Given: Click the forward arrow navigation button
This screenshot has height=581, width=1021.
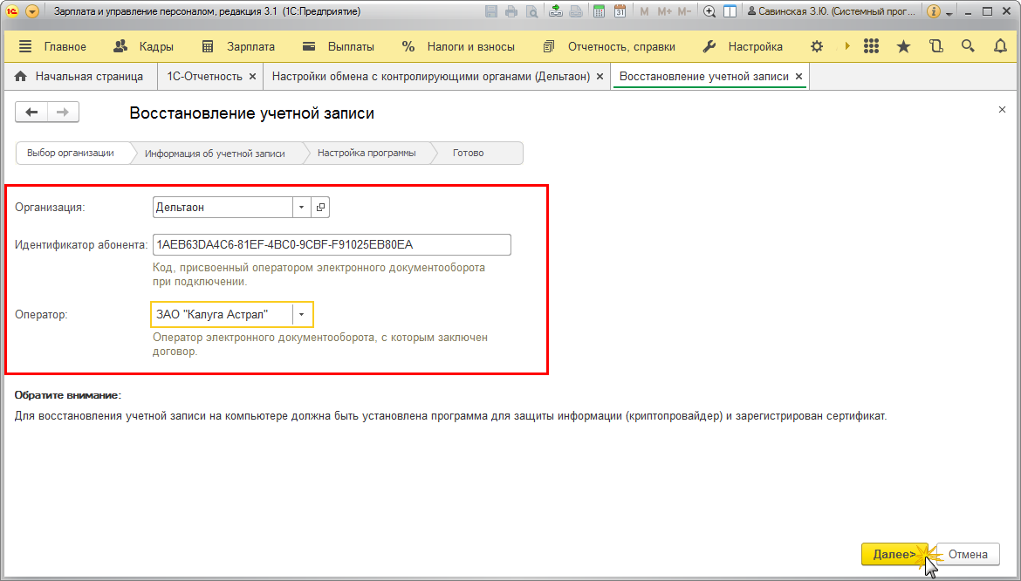Looking at the screenshot, I should click(x=63, y=113).
